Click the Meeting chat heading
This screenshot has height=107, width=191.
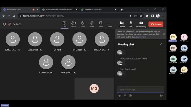point(126,44)
